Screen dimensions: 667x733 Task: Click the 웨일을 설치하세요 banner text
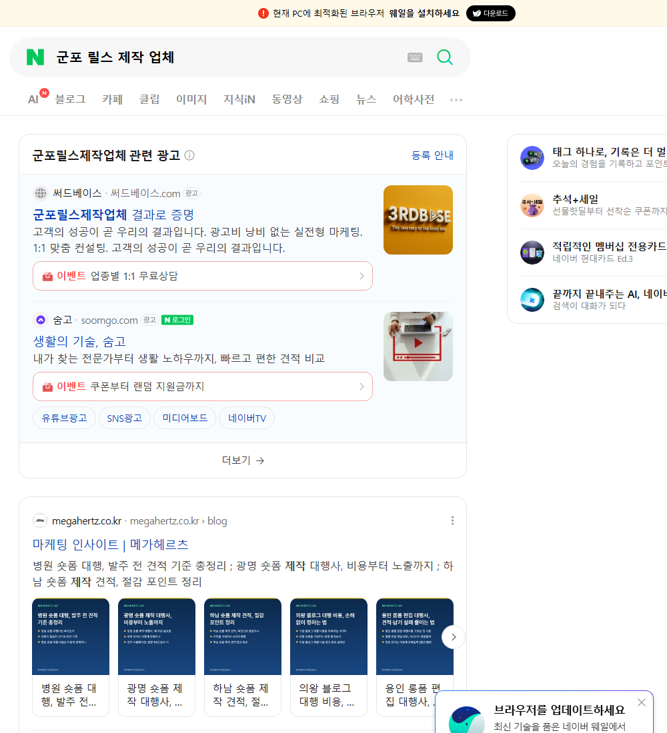point(424,13)
